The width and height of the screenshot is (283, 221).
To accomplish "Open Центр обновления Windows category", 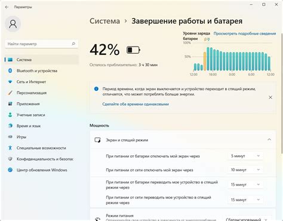I will (x=42, y=170).
